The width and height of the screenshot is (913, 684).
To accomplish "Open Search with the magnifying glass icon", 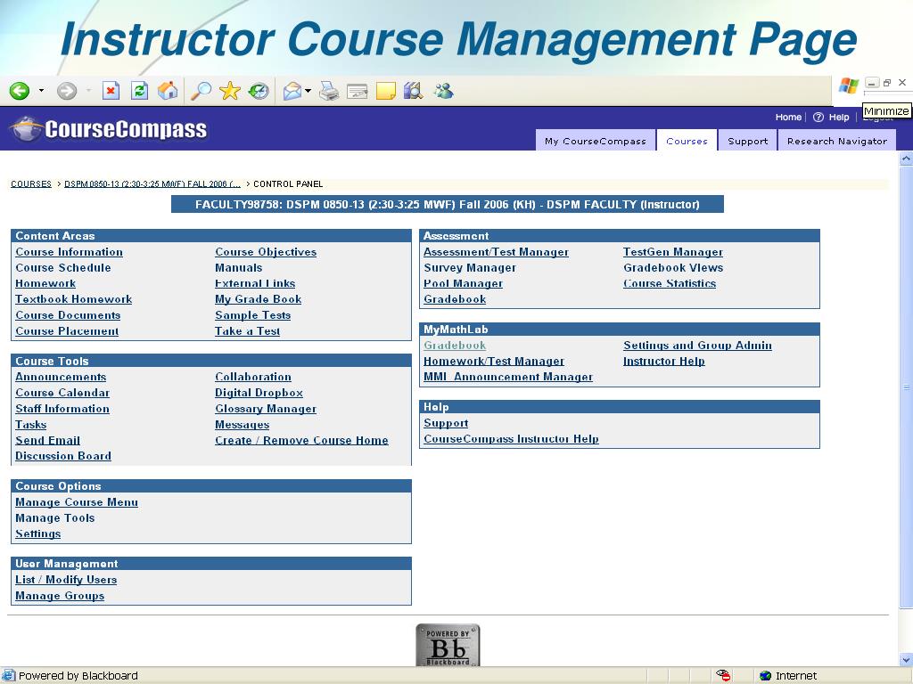I will [201, 91].
